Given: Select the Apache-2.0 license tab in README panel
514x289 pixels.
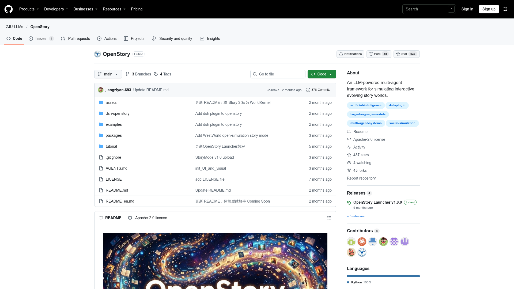Looking at the screenshot, I should point(148,218).
